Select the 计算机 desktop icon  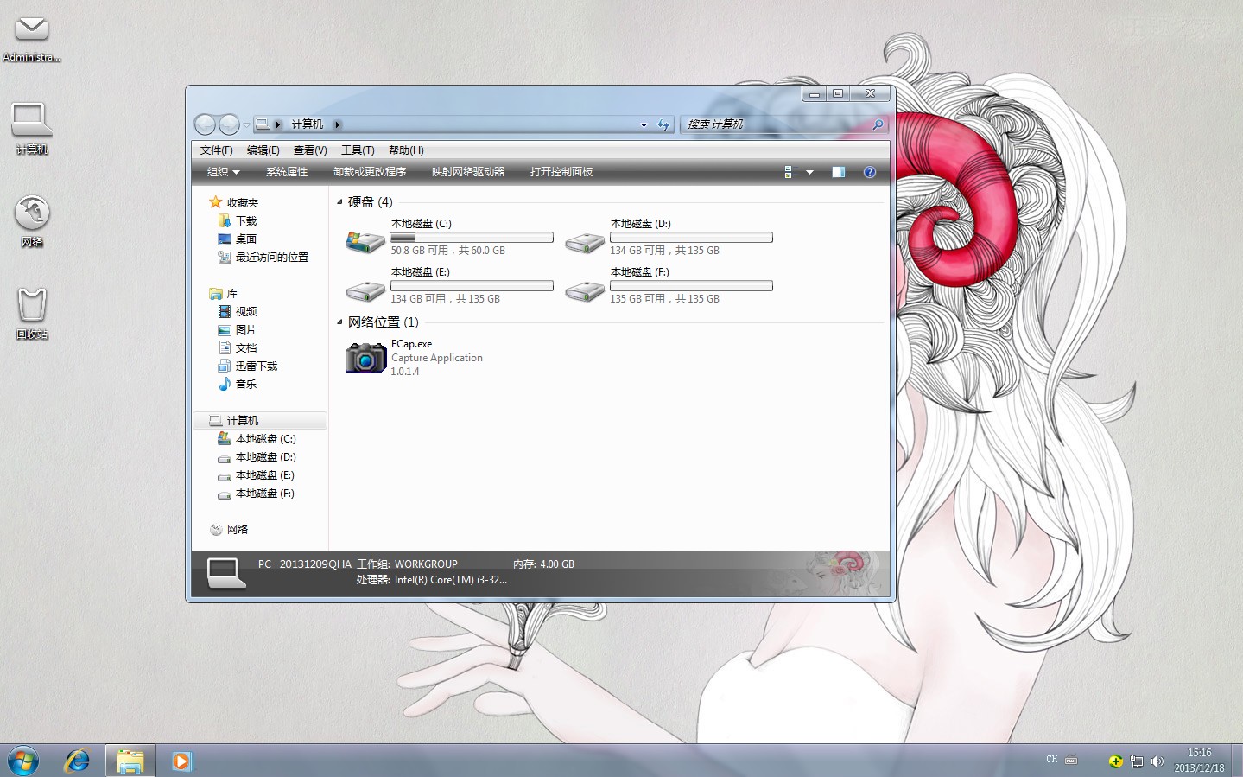(x=32, y=129)
